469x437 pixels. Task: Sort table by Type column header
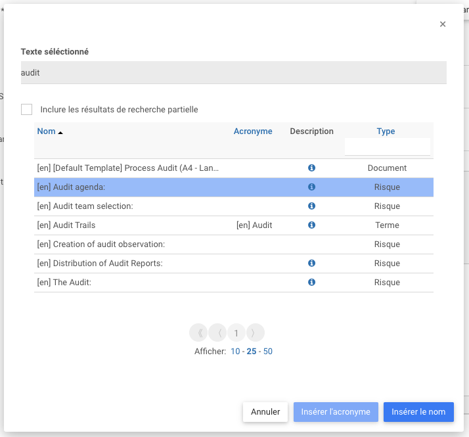point(386,131)
